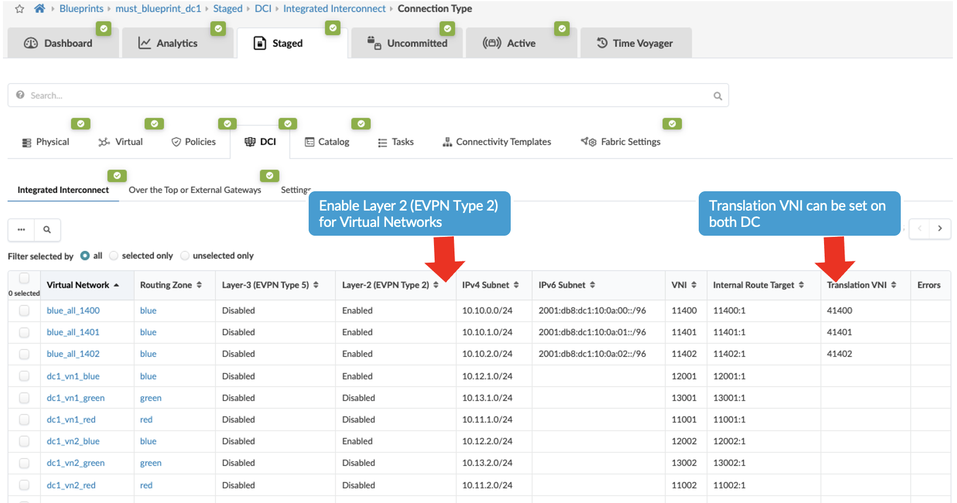Open the ellipsis actions menu above table
Viewport: 957px width, 503px height.
[x=21, y=230]
